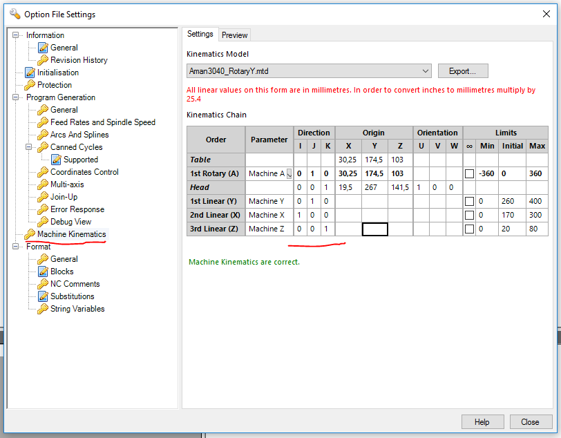Screen dimensions: 561x438
Task: Toggle infinite limit checkbox for 1st Linear (Y)
Action: tap(469, 202)
